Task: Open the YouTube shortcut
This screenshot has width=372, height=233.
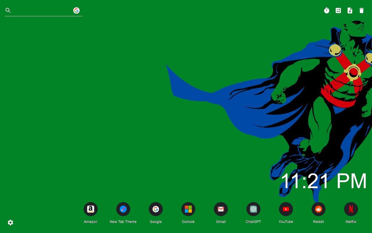Action: (x=286, y=209)
